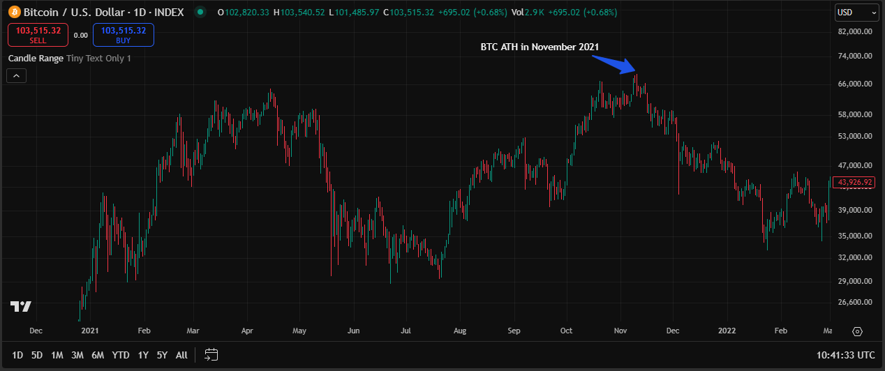The height and width of the screenshot is (371, 885).
Task: Click the Tiny Text Only 1 indicator parameters
Action: pos(98,58)
